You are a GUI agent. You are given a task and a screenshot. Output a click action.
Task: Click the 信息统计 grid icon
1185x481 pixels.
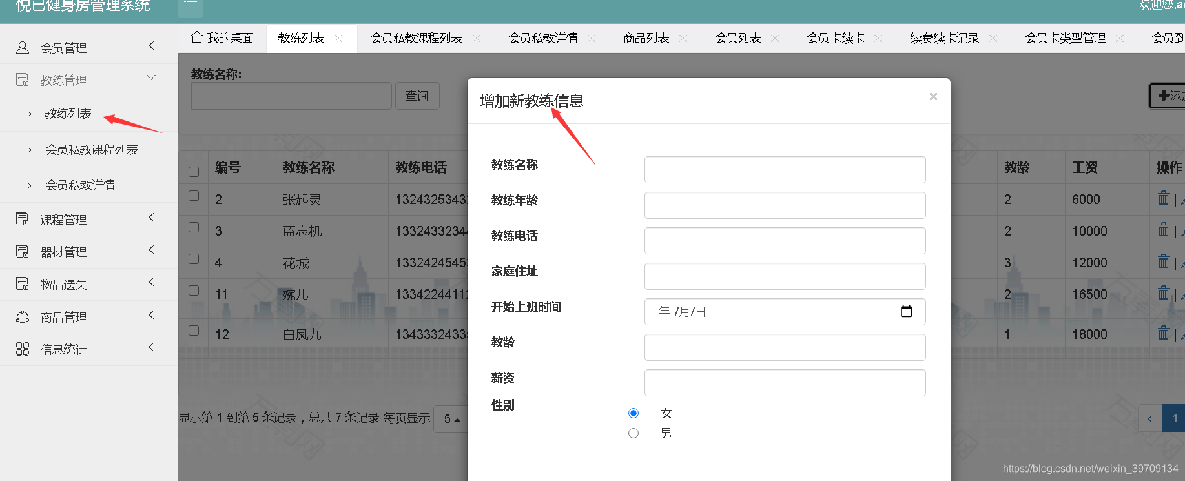(x=23, y=349)
